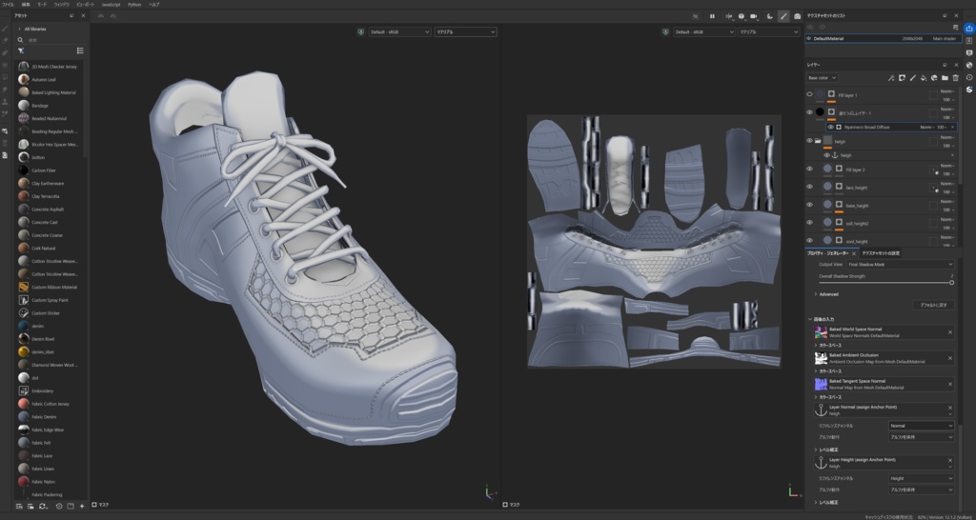Add an effect with the magic wand icon
976x520 pixels.
[891, 78]
